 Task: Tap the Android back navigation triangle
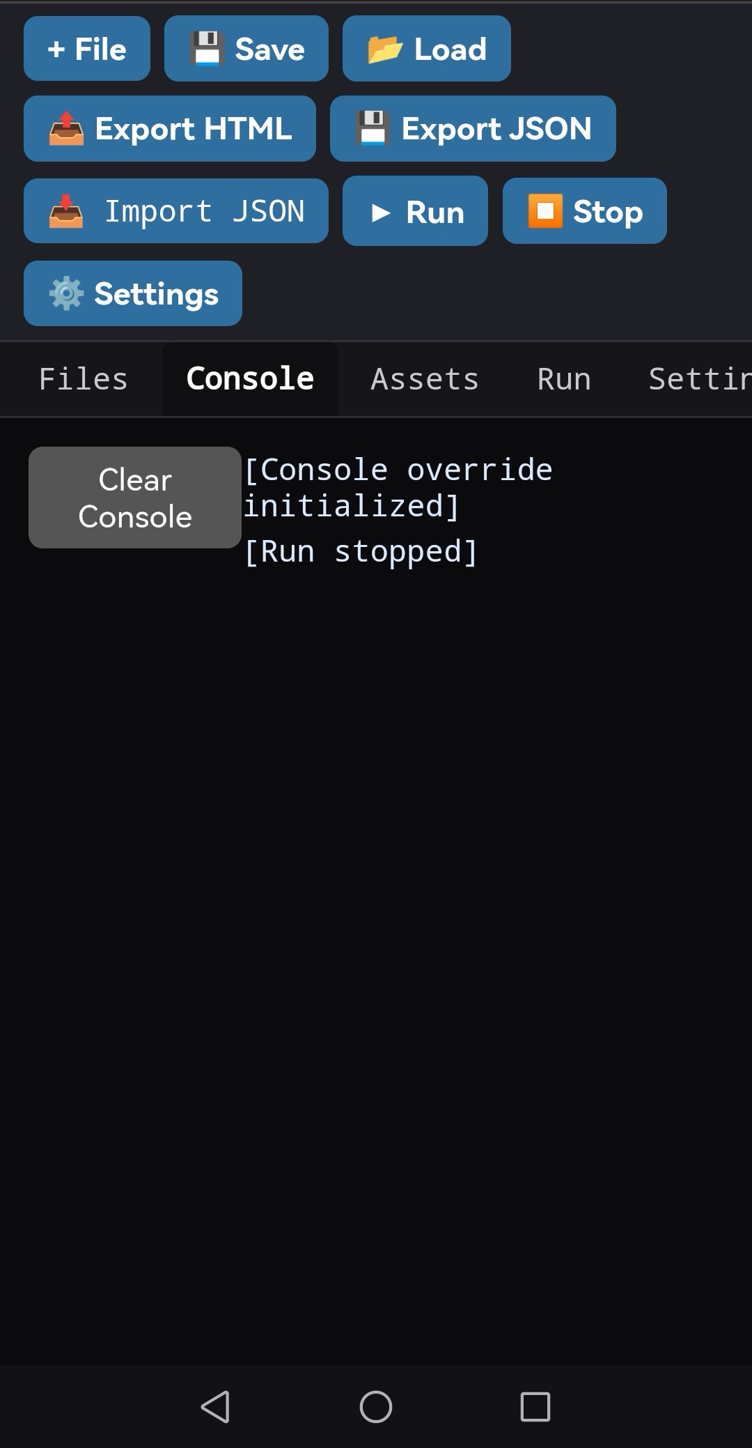[x=216, y=1406]
